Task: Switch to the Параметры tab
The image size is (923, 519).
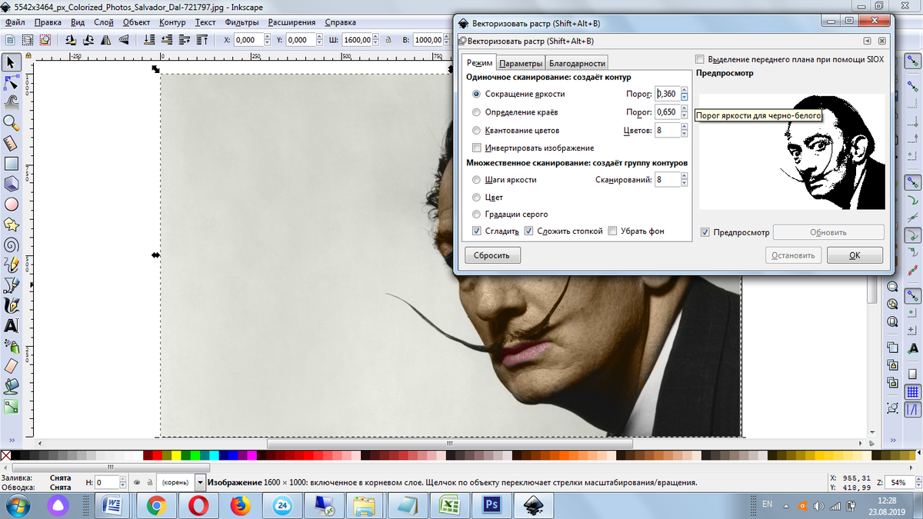Action: tap(520, 63)
